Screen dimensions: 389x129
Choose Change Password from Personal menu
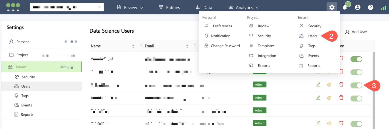[x=225, y=46]
